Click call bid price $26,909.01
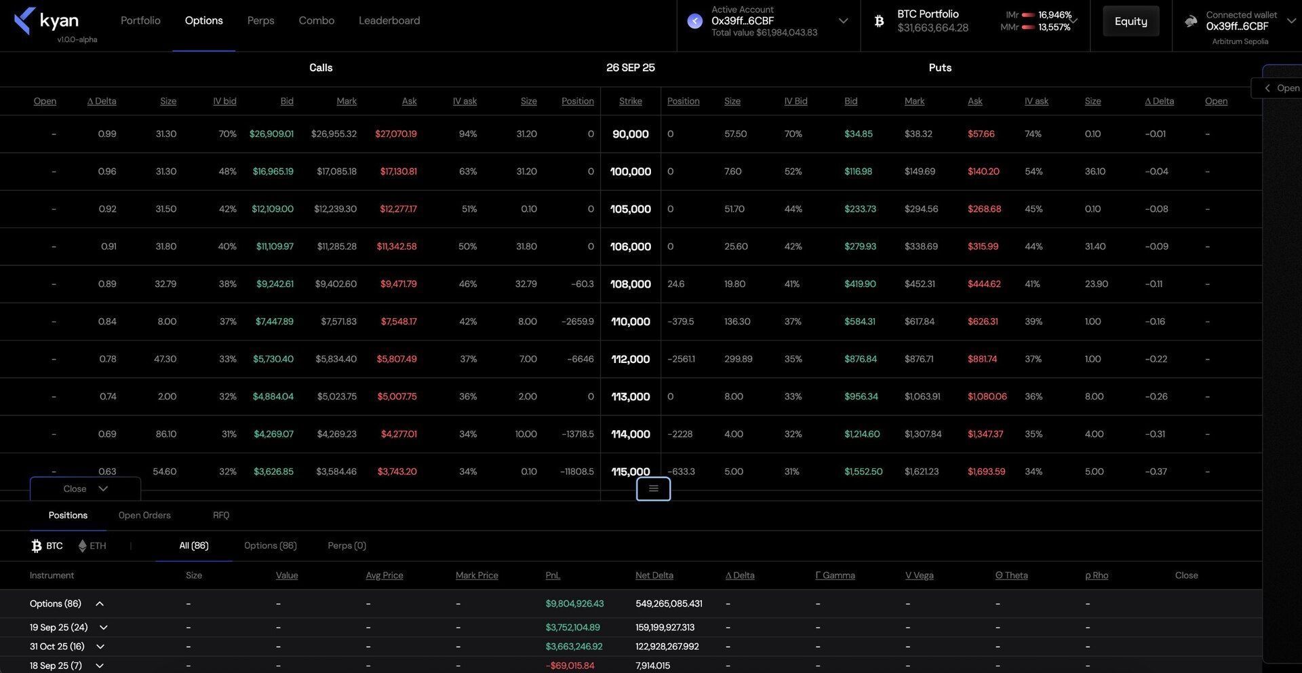 tap(271, 134)
